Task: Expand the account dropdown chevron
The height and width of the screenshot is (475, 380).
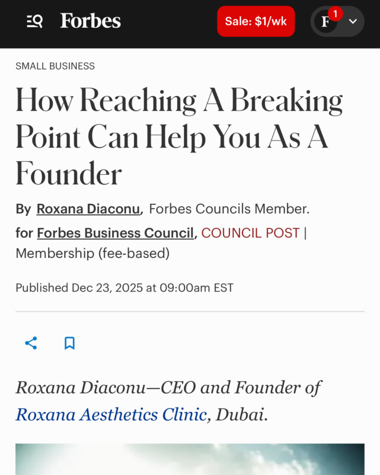Action: tap(353, 21)
